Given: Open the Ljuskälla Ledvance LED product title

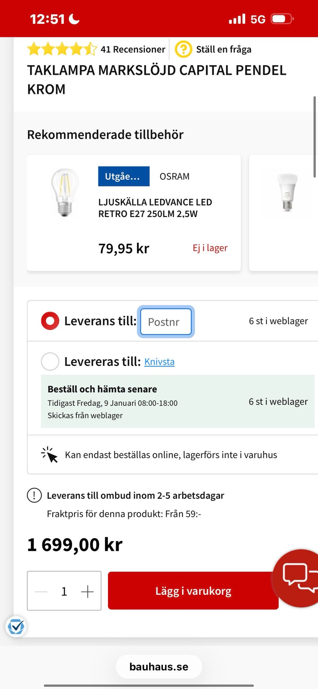Looking at the screenshot, I should (x=155, y=208).
